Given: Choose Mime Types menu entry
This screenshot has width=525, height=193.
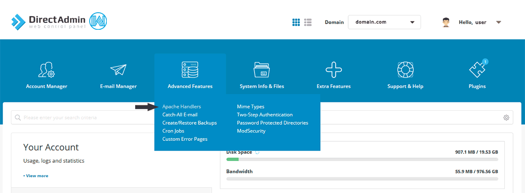Looking at the screenshot, I should click(x=251, y=106).
